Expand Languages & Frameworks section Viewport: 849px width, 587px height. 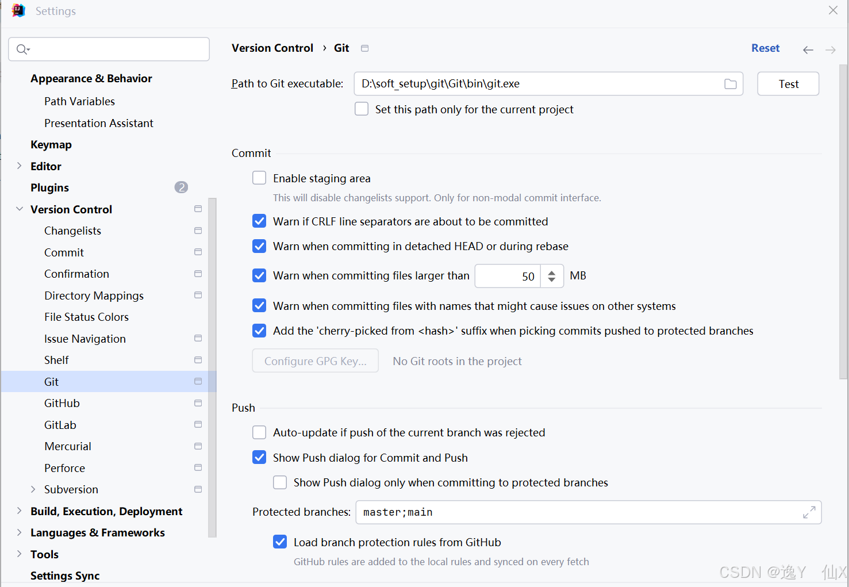[x=19, y=532]
